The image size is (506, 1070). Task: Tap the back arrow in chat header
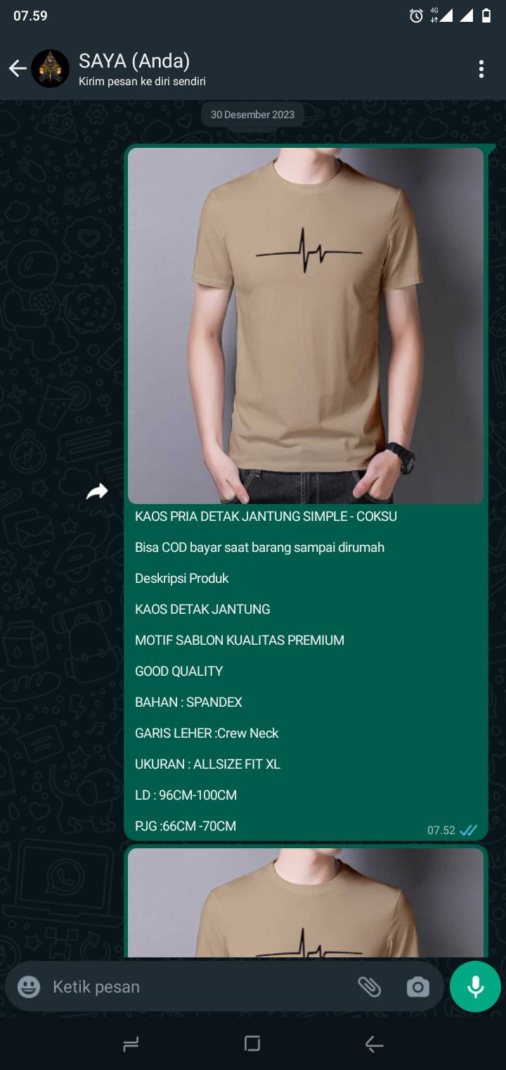click(18, 68)
